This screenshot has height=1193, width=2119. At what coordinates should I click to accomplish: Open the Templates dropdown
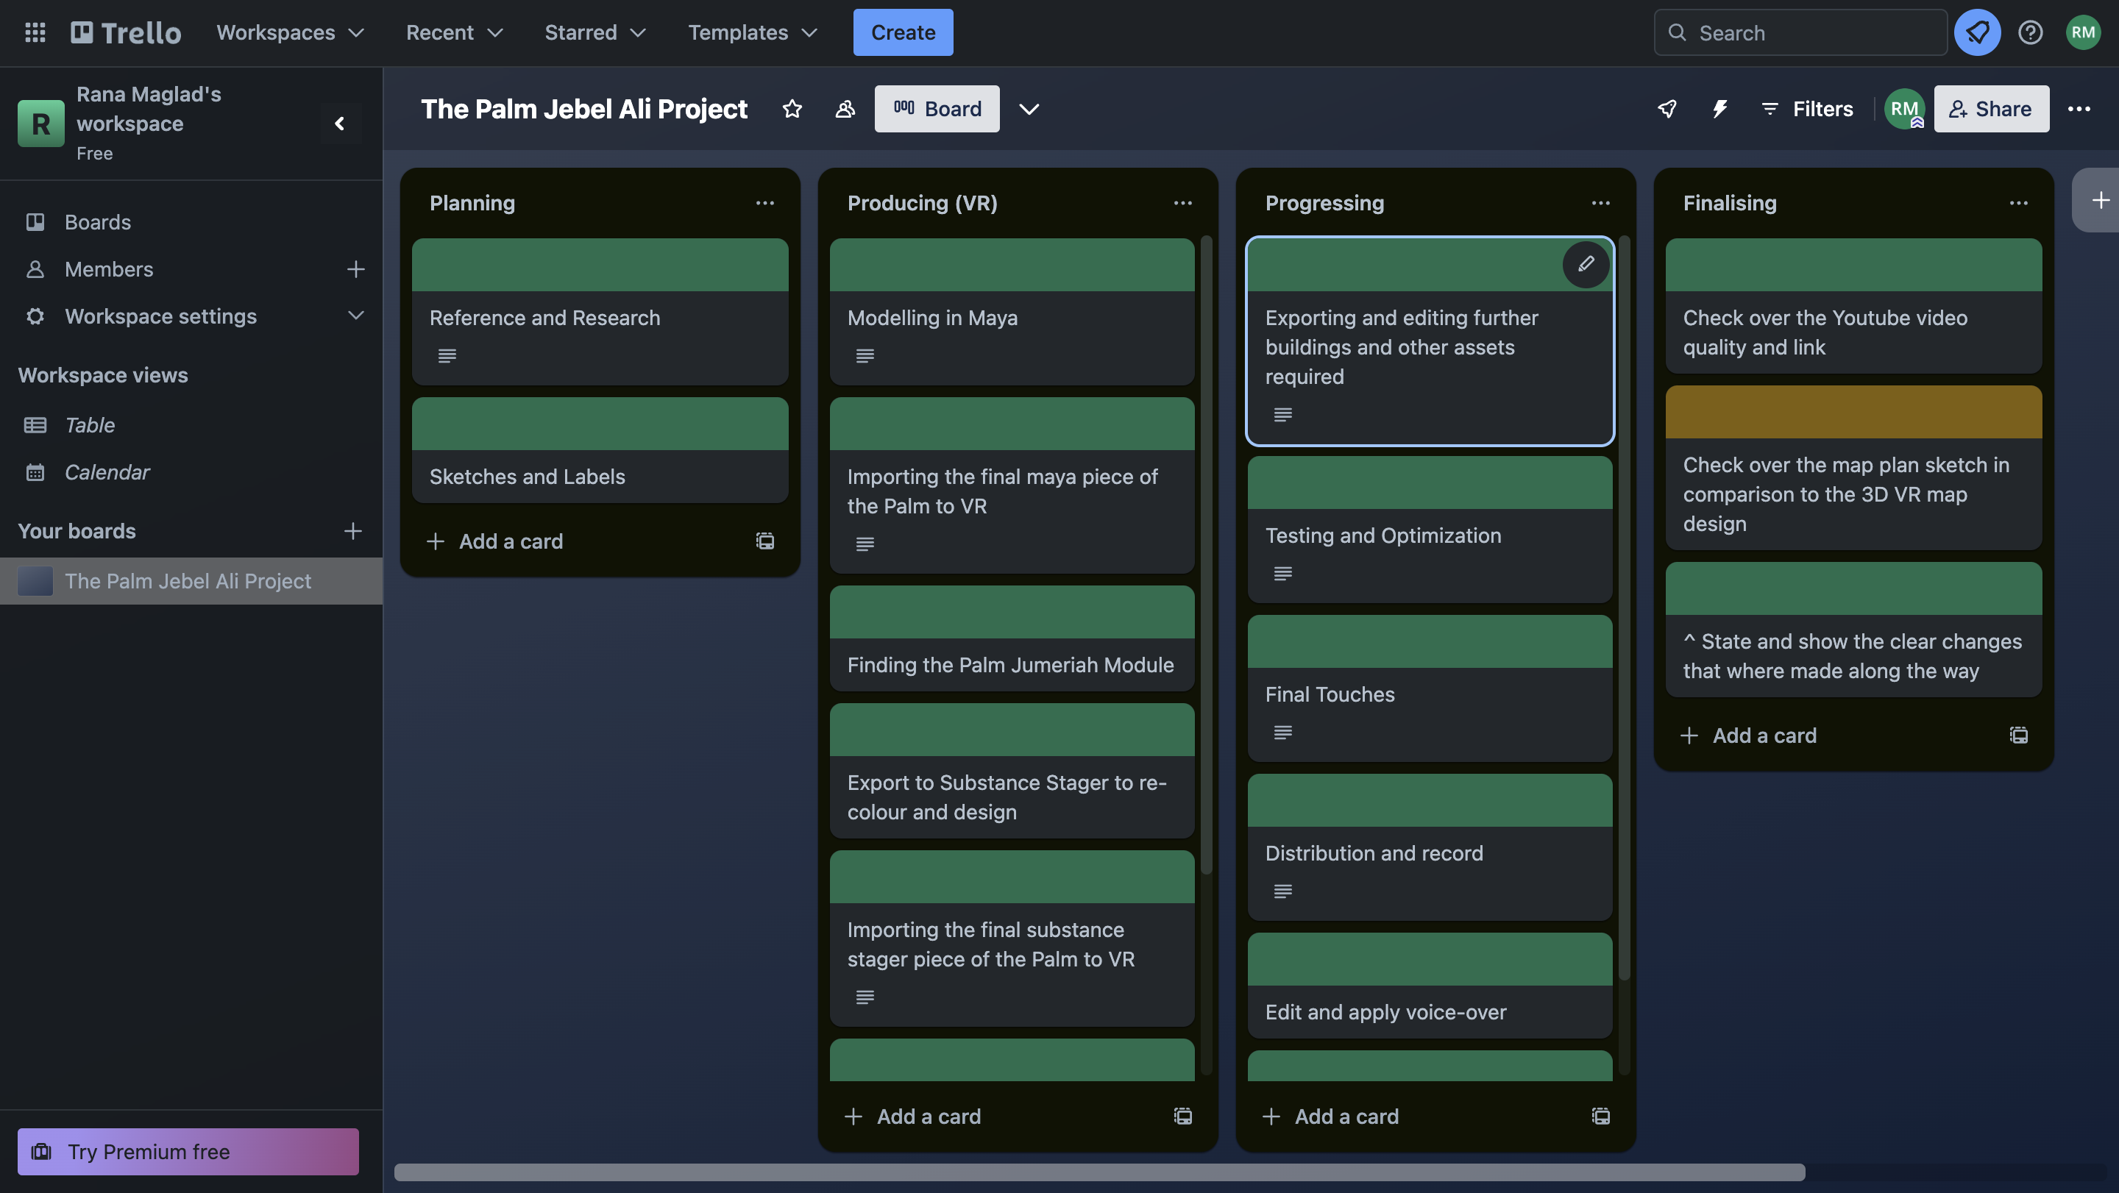pos(752,32)
